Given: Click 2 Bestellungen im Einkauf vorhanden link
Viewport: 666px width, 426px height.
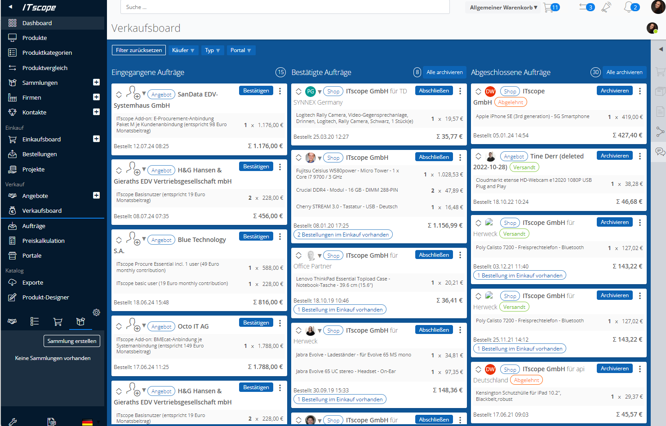Looking at the screenshot, I should point(343,234).
